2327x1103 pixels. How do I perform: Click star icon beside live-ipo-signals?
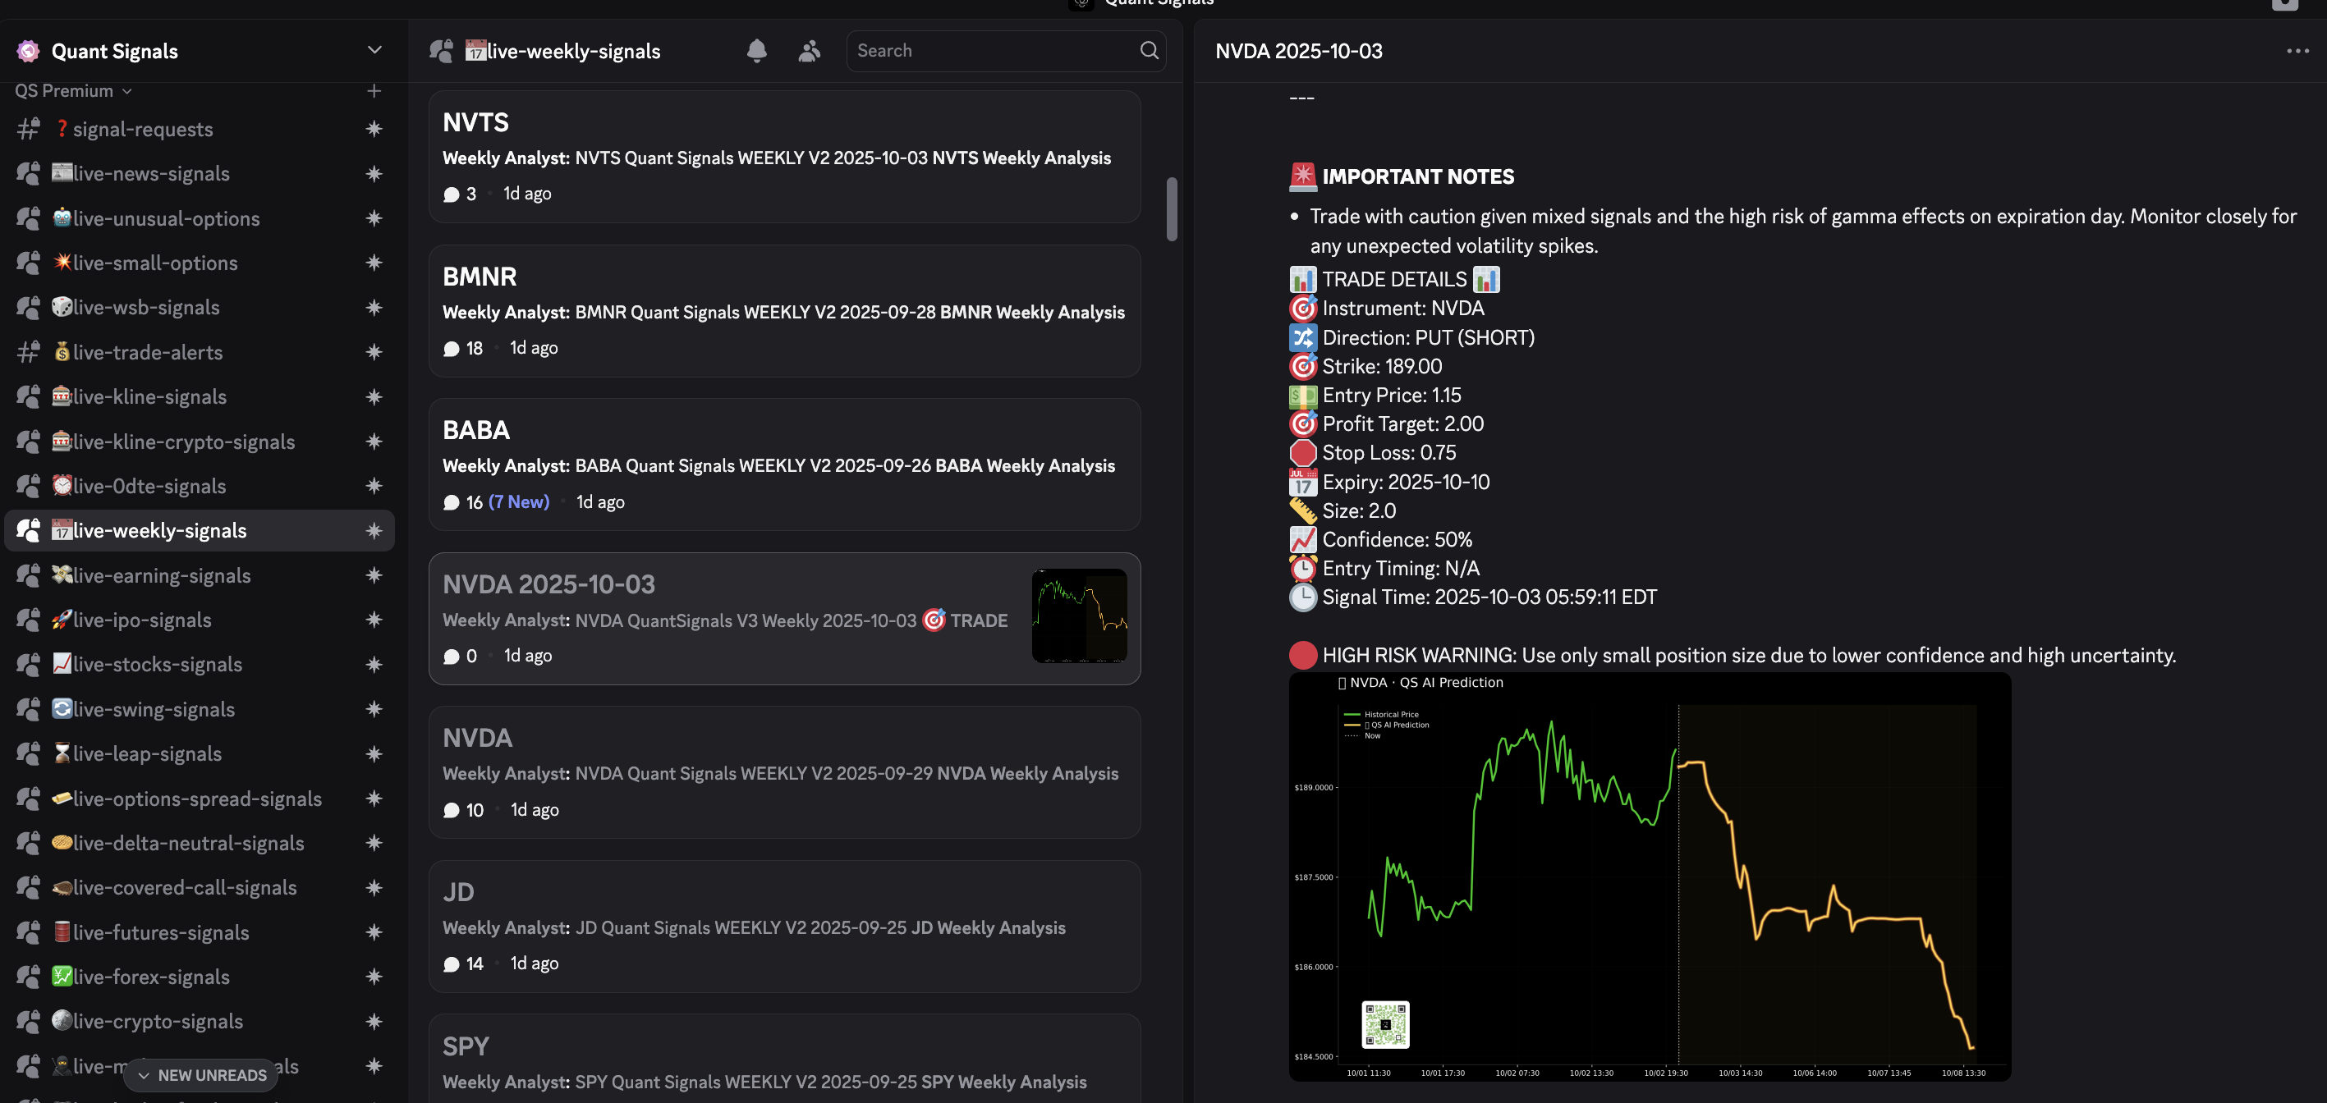coord(374,619)
